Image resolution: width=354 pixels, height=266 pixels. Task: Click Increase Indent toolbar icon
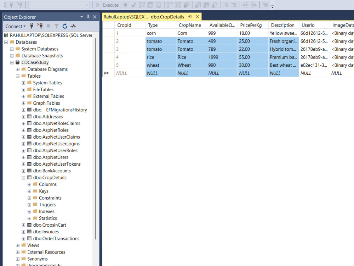tap(254, 5)
